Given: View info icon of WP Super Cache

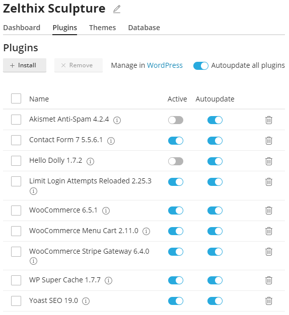Looking at the screenshot, I should (x=108, y=280).
